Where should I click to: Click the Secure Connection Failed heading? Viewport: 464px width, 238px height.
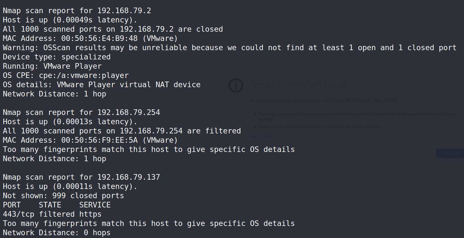coord(298,84)
